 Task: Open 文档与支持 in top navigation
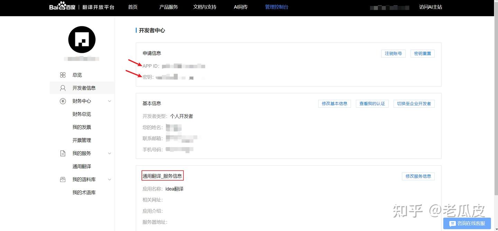pyautogui.click(x=204, y=7)
